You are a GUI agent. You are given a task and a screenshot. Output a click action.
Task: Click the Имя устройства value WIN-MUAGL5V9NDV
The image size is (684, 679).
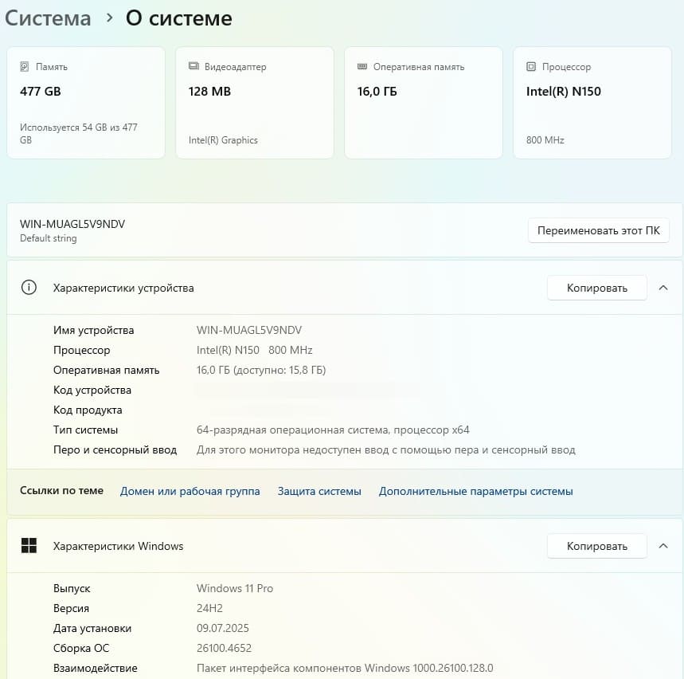point(249,330)
